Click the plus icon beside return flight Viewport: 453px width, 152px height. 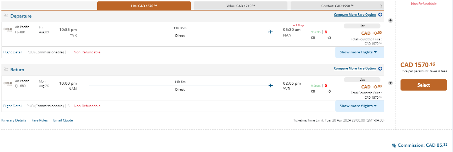click(x=390, y=83)
